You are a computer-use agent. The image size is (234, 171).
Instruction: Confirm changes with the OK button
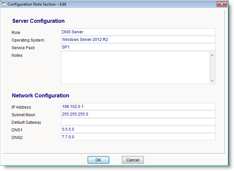(98, 160)
